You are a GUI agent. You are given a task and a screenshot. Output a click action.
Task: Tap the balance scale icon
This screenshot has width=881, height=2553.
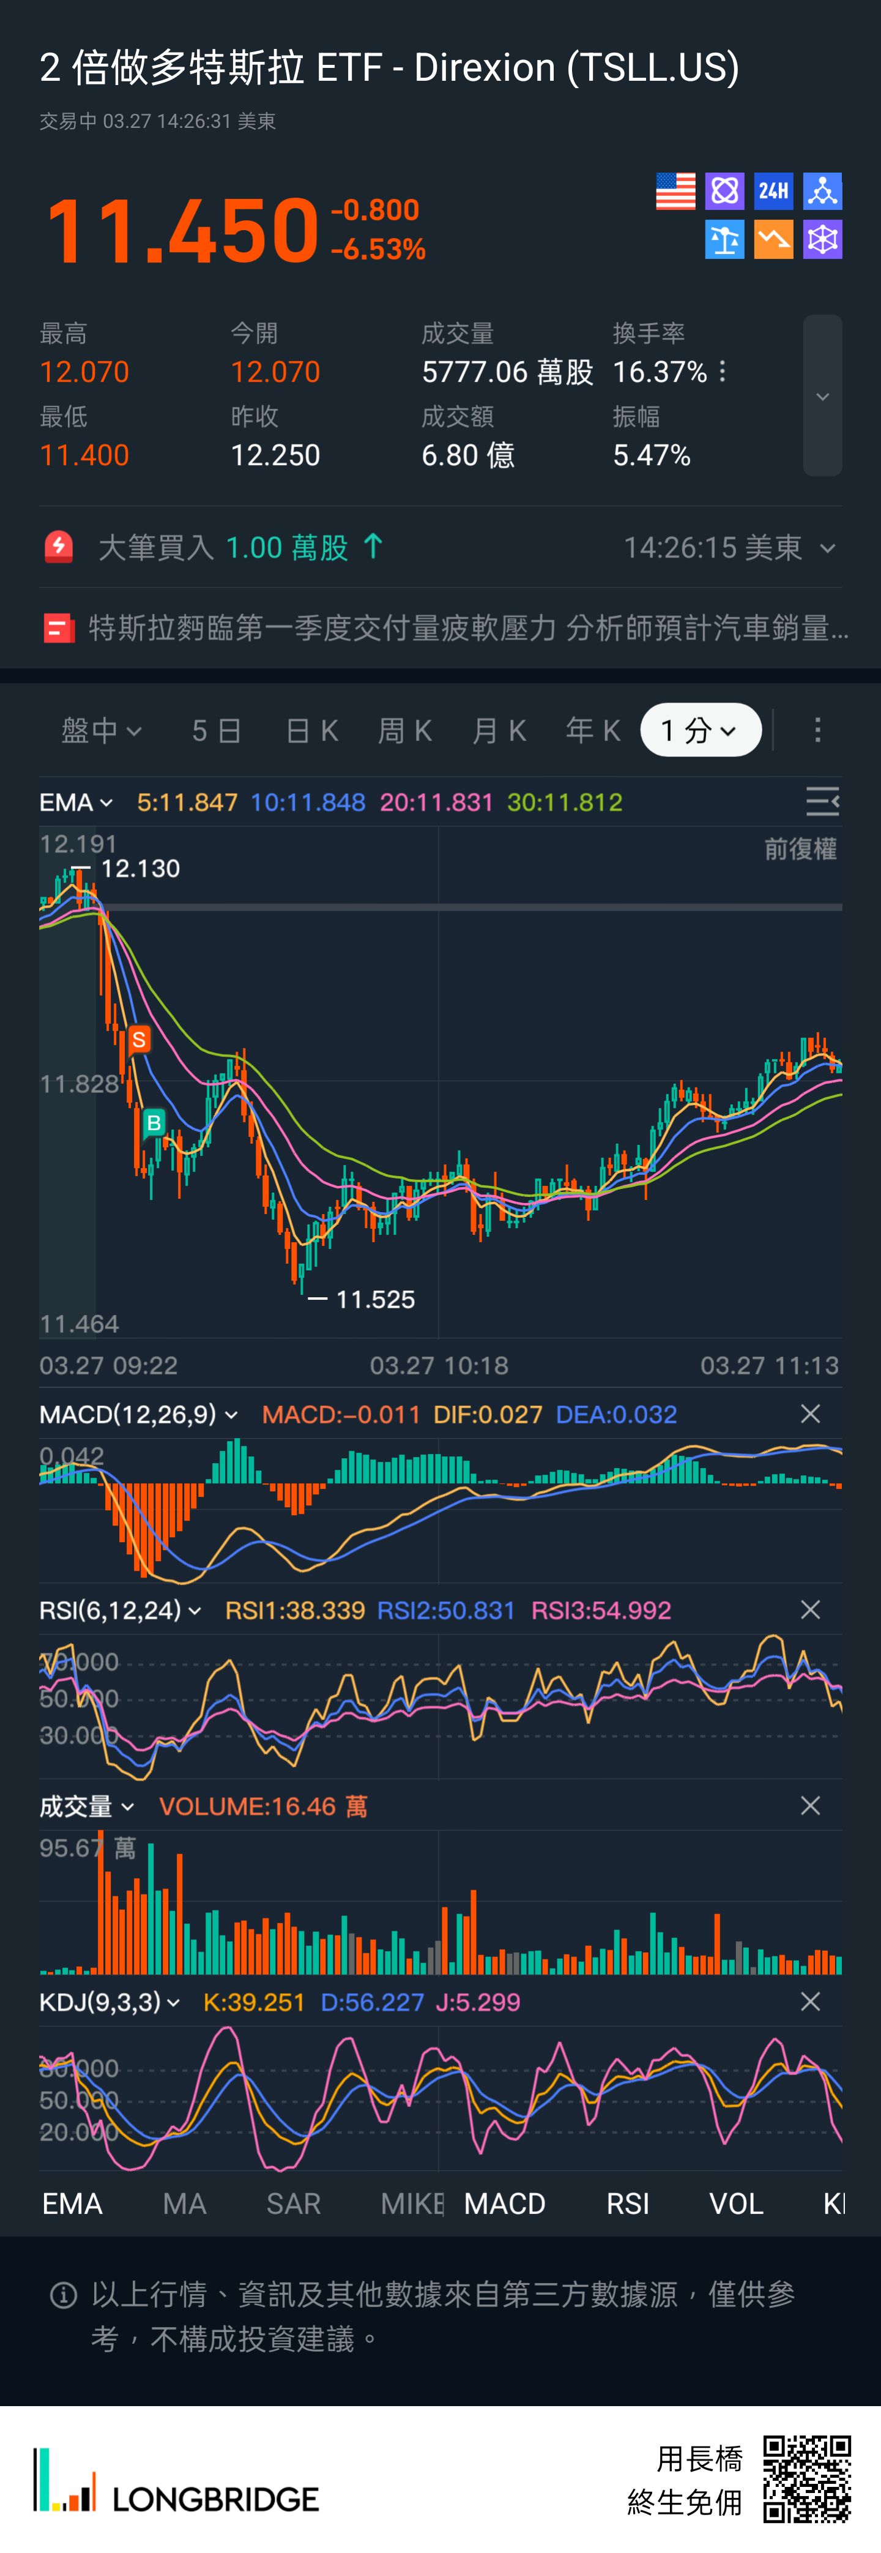[x=724, y=240]
